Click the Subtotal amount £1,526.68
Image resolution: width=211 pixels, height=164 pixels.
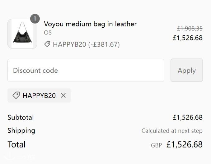click(x=187, y=117)
